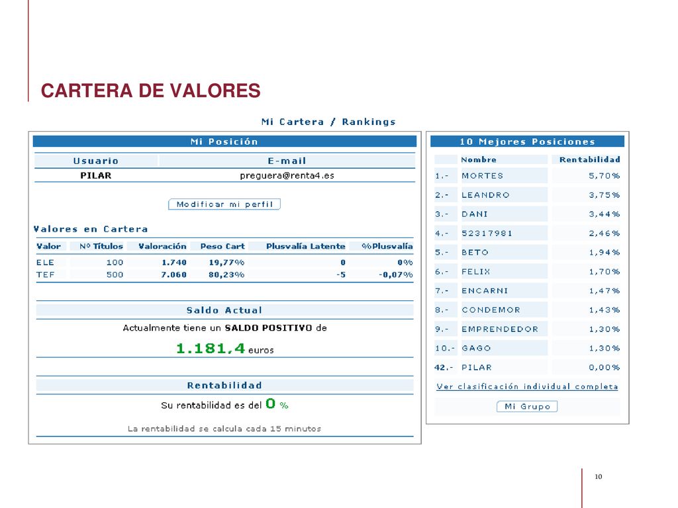Select 52317981 in the ranking list
Viewport: 678px width, 508px height.
point(487,233)
